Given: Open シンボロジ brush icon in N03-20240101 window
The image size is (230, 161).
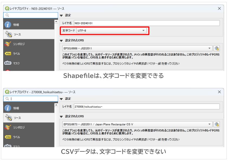Looking at the screenshot, I should click(x=8, y=44).
